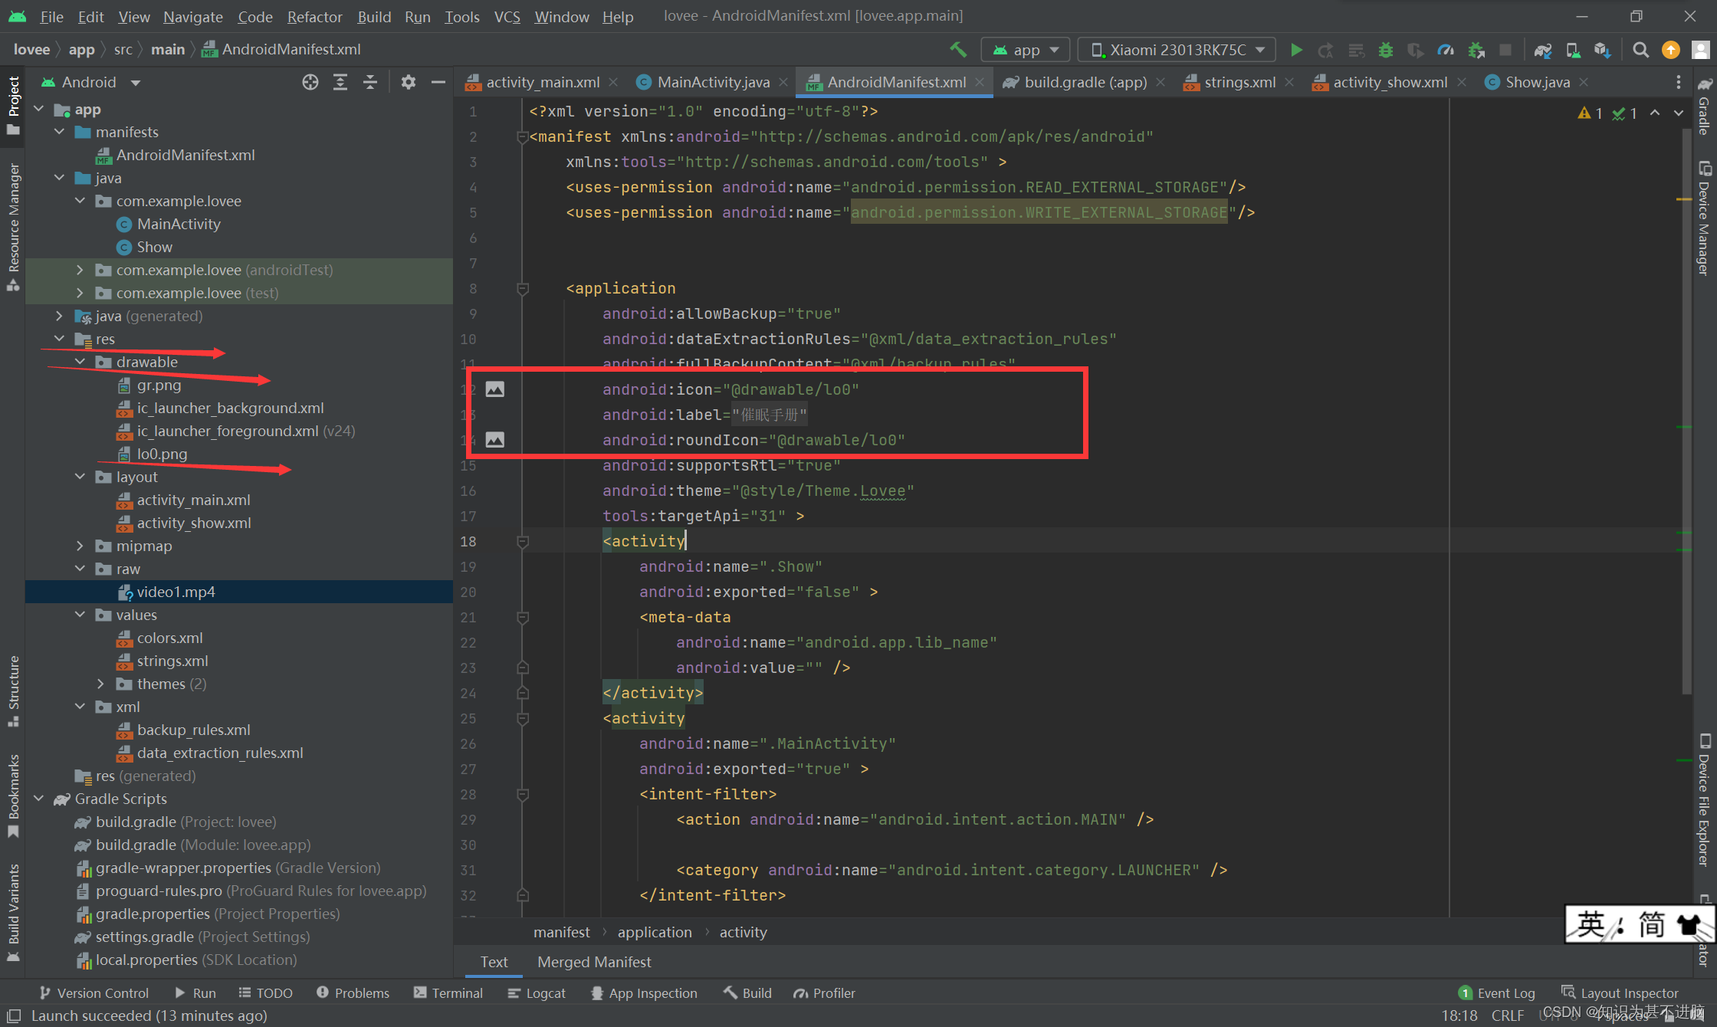Switch to the Show.java tab
This screenshot has width=1717, height=1027.
1536,82
